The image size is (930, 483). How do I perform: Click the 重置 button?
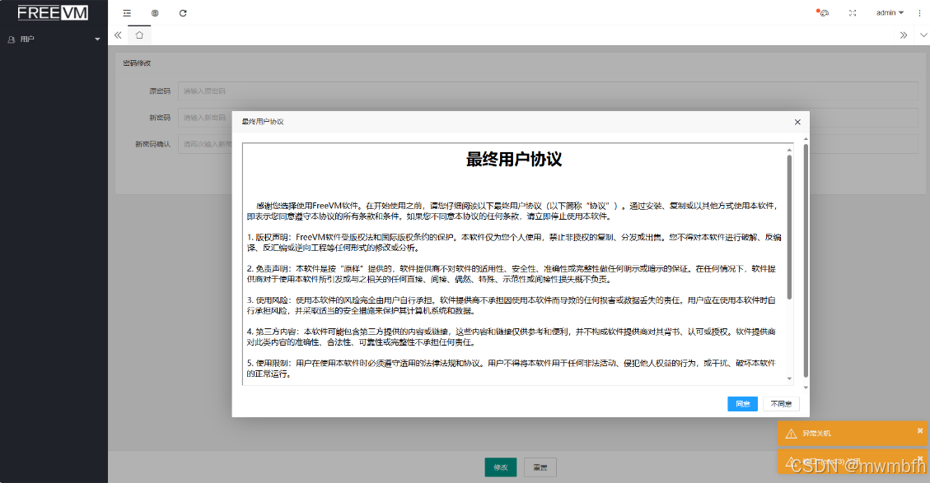click(x=540, y=467)
